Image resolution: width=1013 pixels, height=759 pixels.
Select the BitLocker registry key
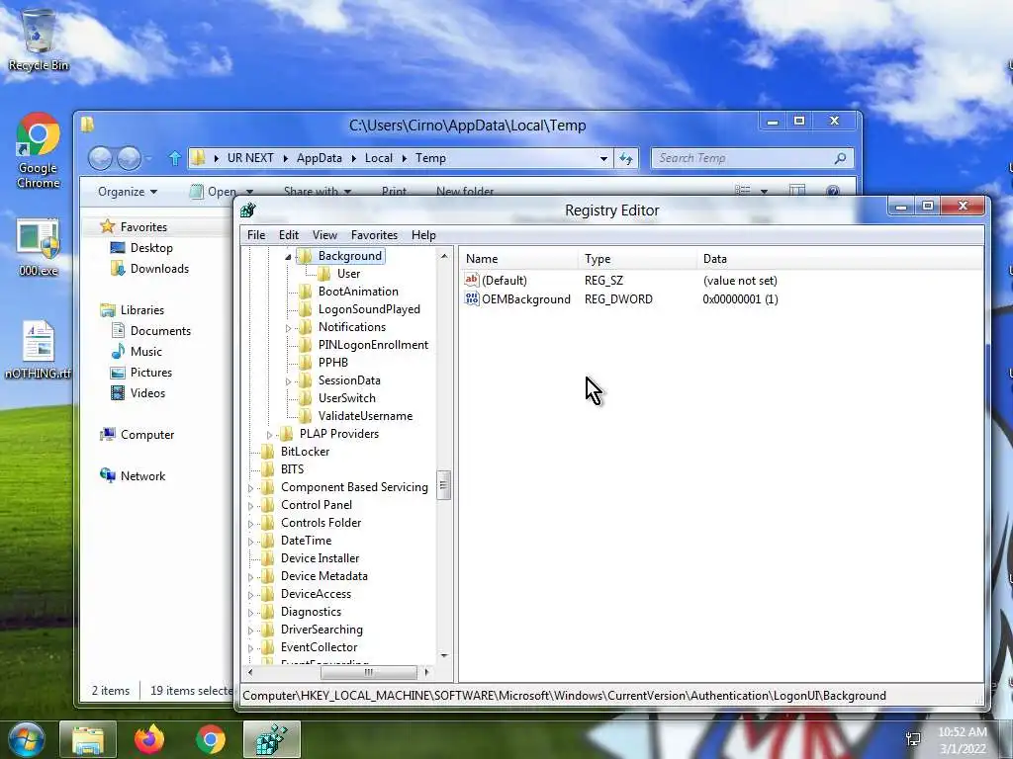[x=305, y=452]
